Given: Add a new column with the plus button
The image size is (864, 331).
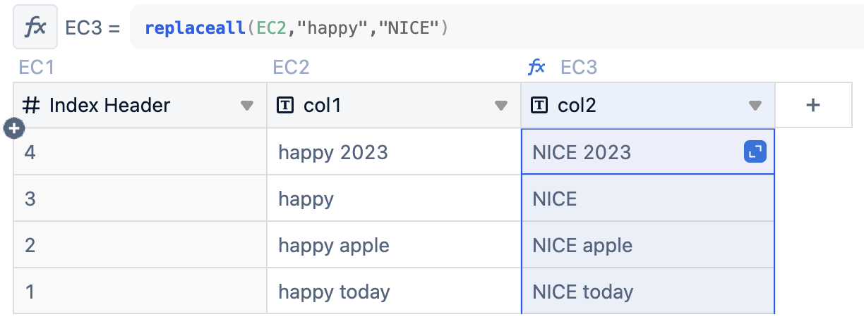Looking at the screenshot, I should (813, 105).
